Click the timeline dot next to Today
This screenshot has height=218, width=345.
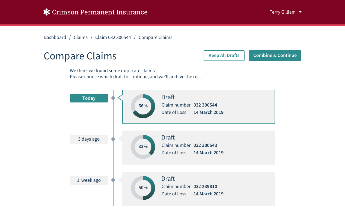click(113, 98)
